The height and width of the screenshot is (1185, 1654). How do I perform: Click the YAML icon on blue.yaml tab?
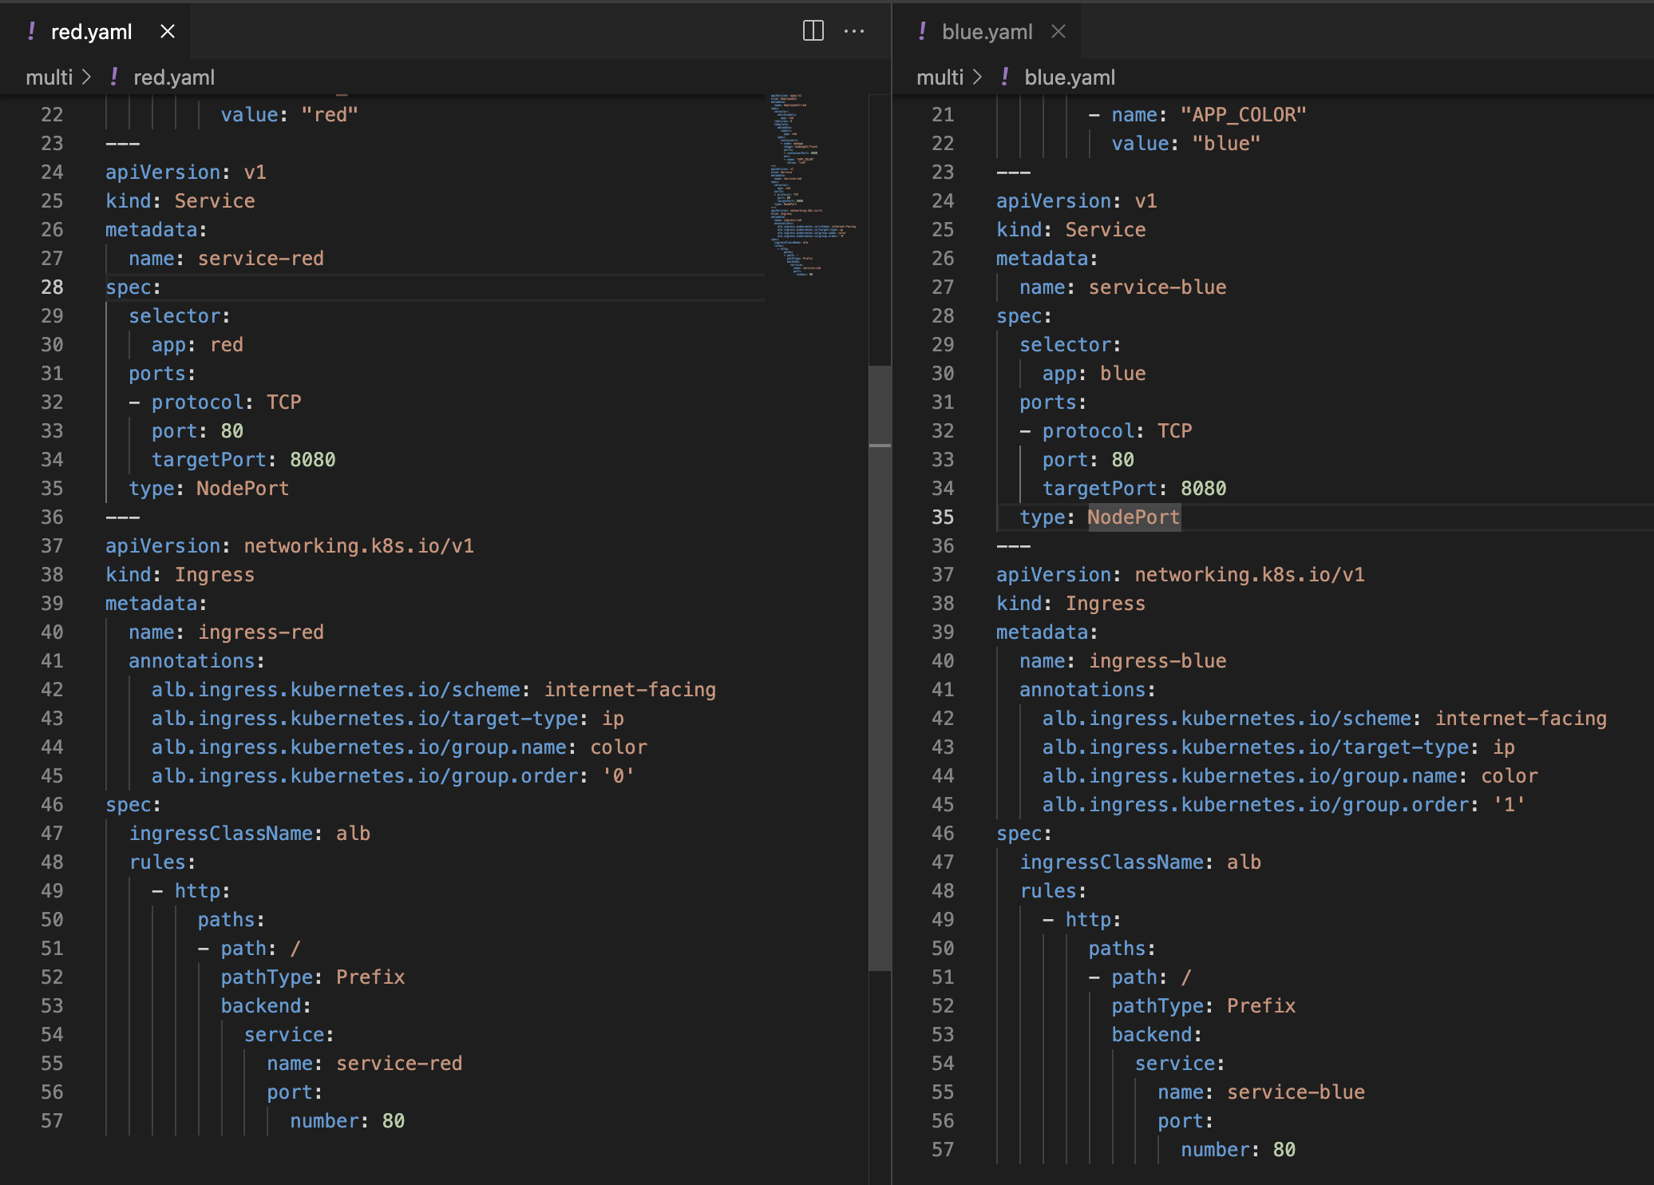922,31
